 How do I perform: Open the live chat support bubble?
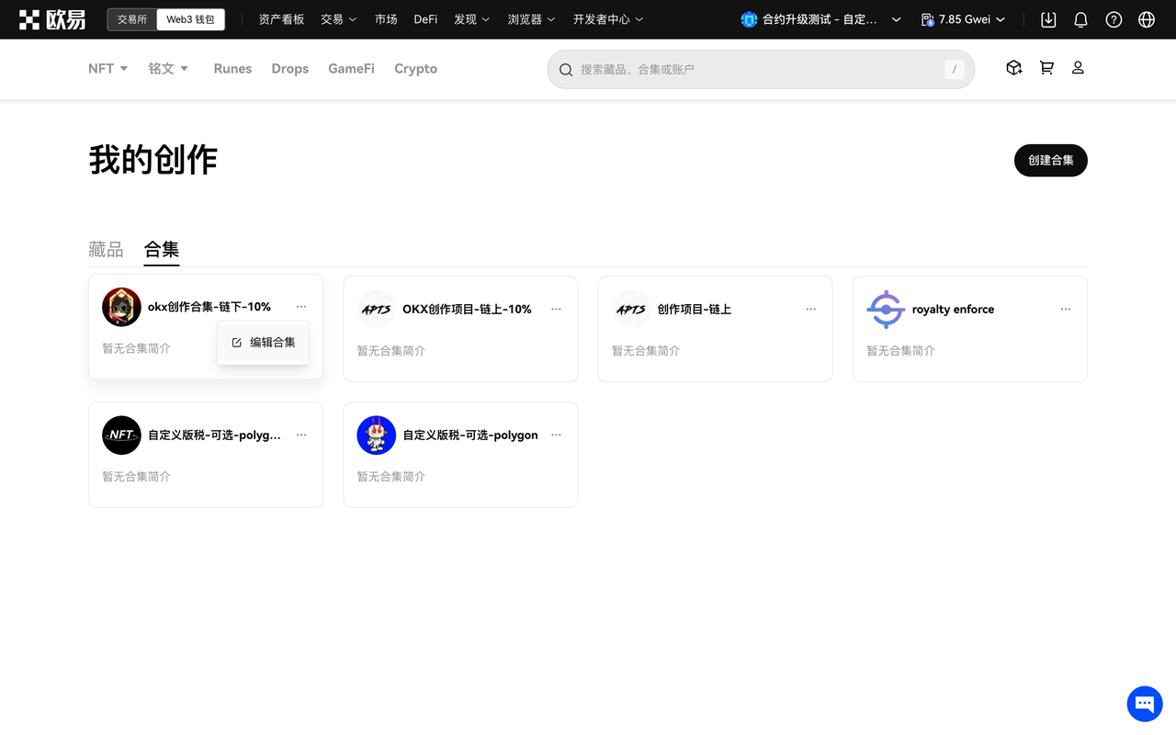pos(1145,705)
